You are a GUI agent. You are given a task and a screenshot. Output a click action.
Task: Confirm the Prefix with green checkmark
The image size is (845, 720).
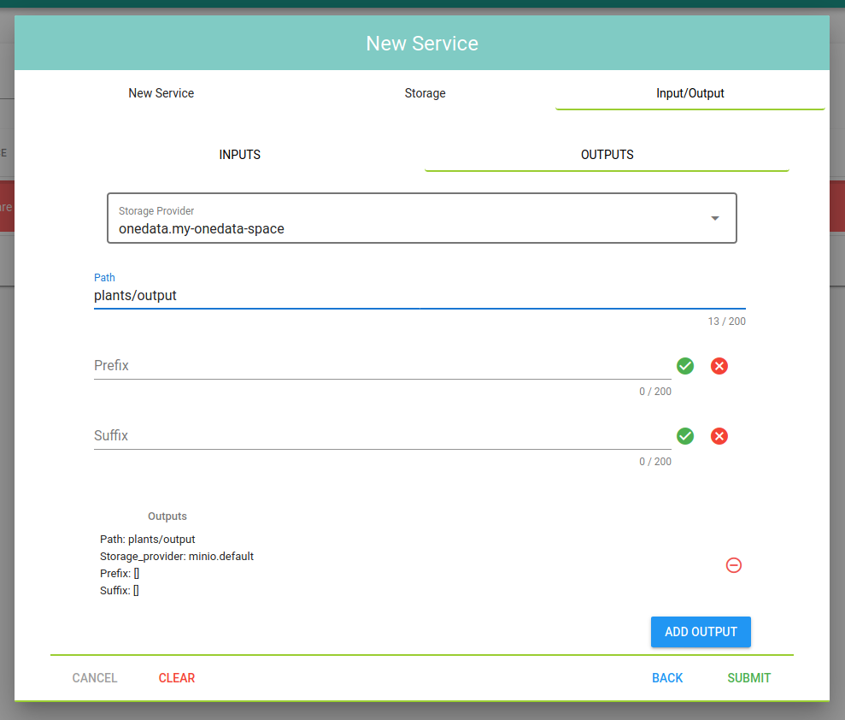(685, 366)
